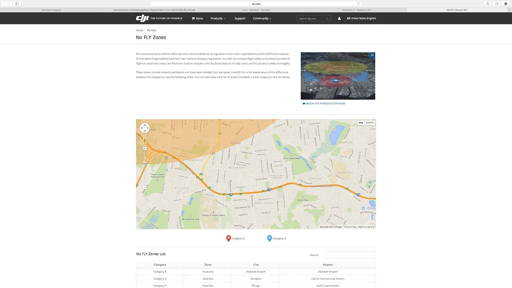Expand the Community dropdown menu
Viewport: 512px width, 288px height.
(x=262, y=18)
